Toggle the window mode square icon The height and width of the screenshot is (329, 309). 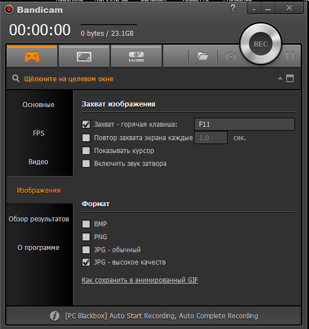click(x=290, y=78)
